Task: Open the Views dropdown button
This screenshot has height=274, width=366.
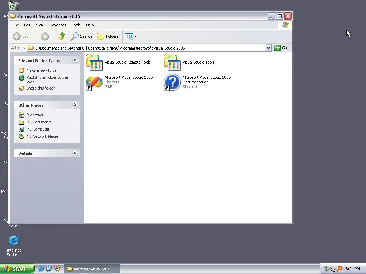Action: click(x=130, y=36)
